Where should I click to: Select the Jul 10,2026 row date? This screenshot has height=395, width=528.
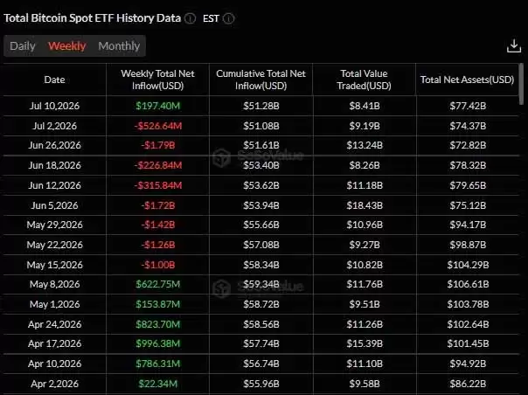pyautogui.click(x=54, y=106)
